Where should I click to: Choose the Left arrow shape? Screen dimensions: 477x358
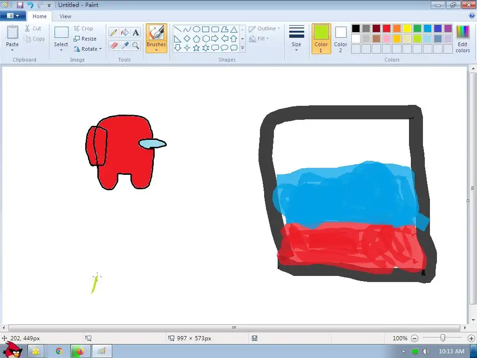225,39
